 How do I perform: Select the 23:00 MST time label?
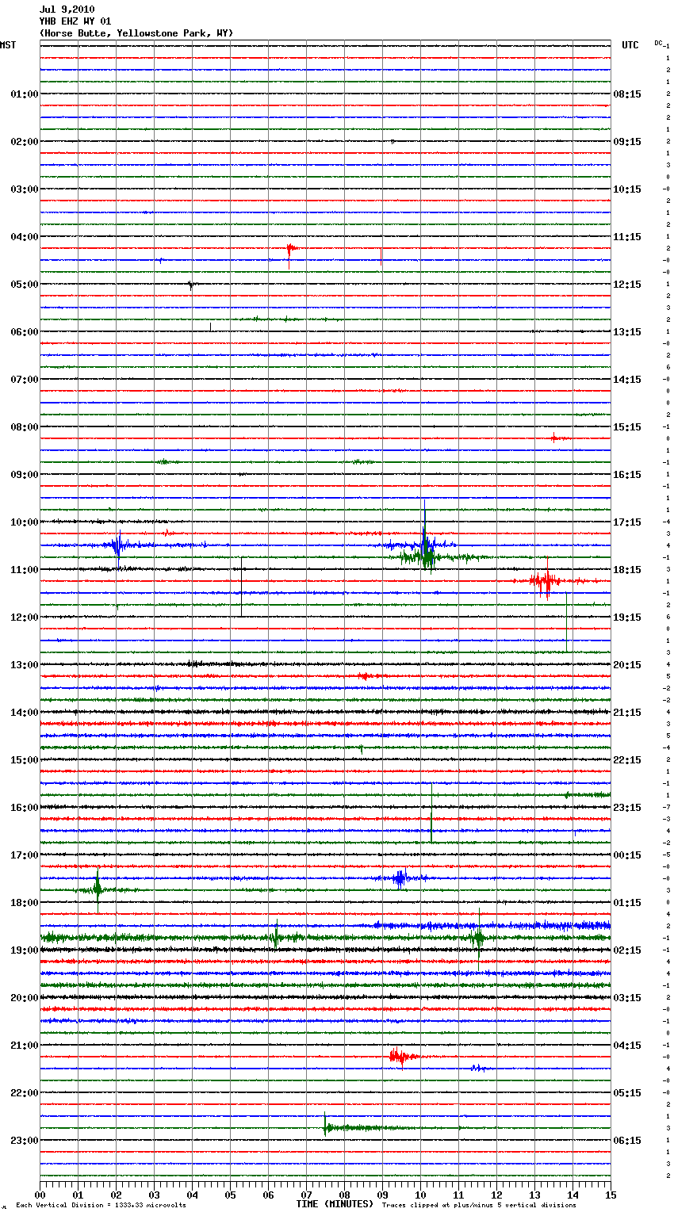25,1141
